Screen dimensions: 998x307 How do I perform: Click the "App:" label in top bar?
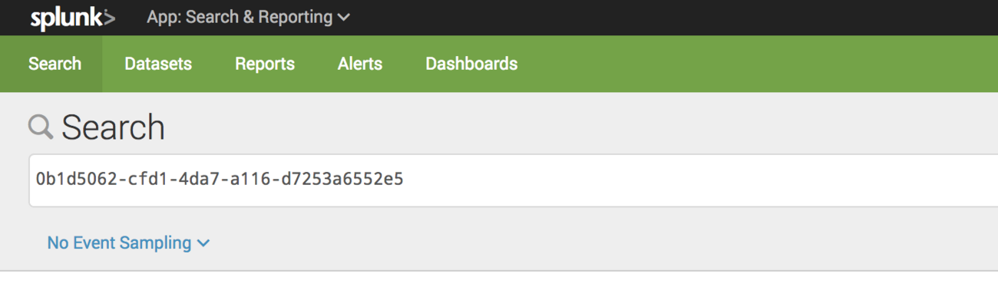(x=163, y=17)
